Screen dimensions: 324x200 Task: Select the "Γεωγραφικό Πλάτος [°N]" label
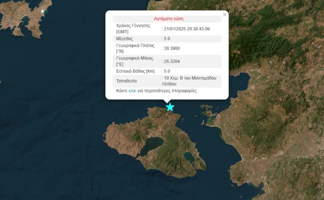[135, 48]
